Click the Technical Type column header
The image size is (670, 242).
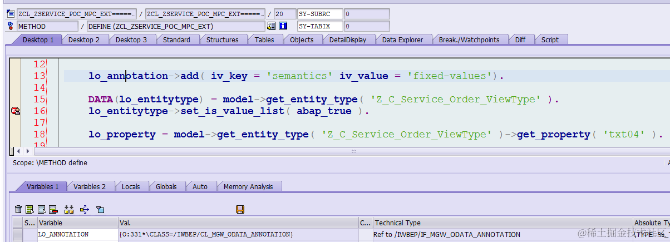point(503,223)
